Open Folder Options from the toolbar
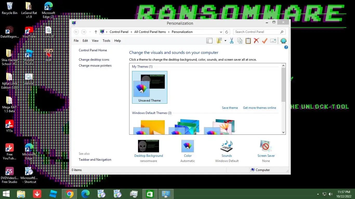Screen dimensions: 355x199 coord(219,41)
